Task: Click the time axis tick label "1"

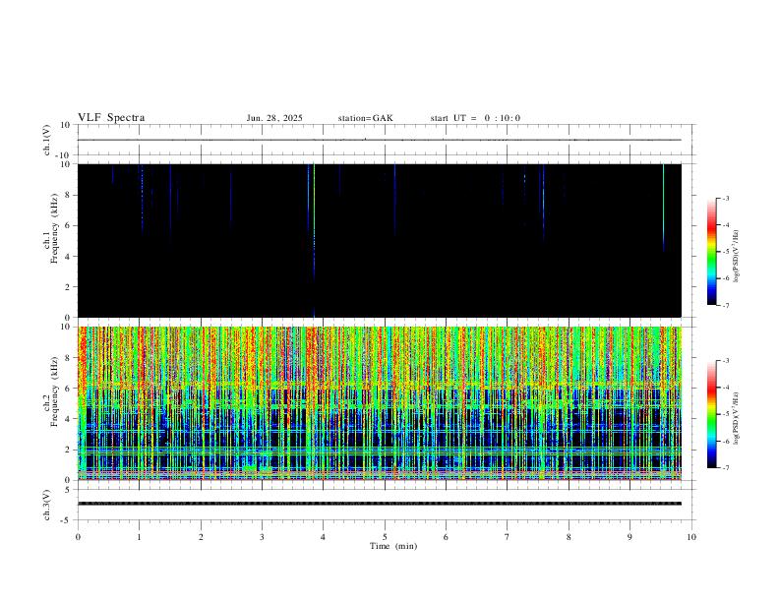Action: (x=140, y=537)
